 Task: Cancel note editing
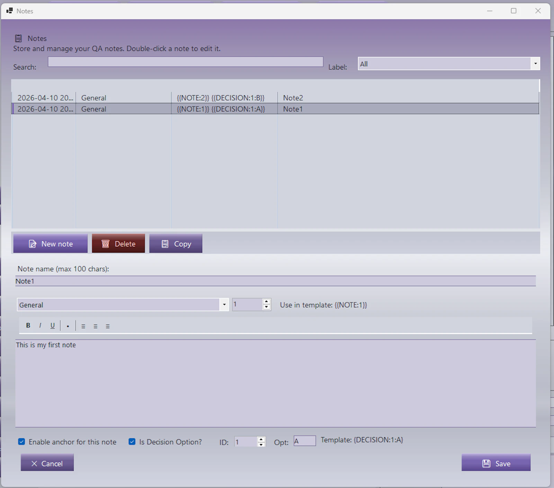point(47,463)
